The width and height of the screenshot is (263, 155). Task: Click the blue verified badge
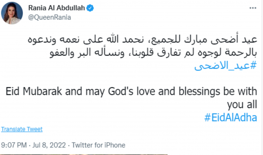pyautogui.click(x=90, y=8)
